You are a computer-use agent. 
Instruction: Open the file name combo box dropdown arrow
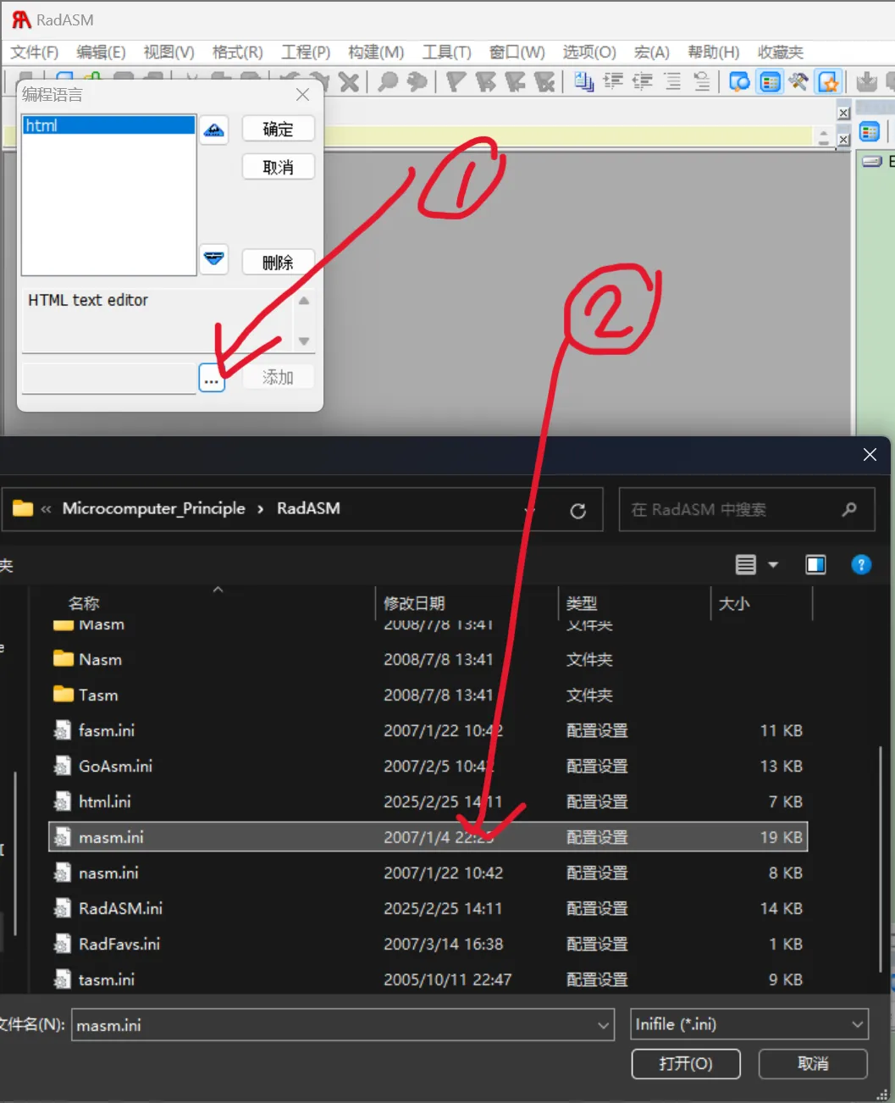click(604, 1025)
